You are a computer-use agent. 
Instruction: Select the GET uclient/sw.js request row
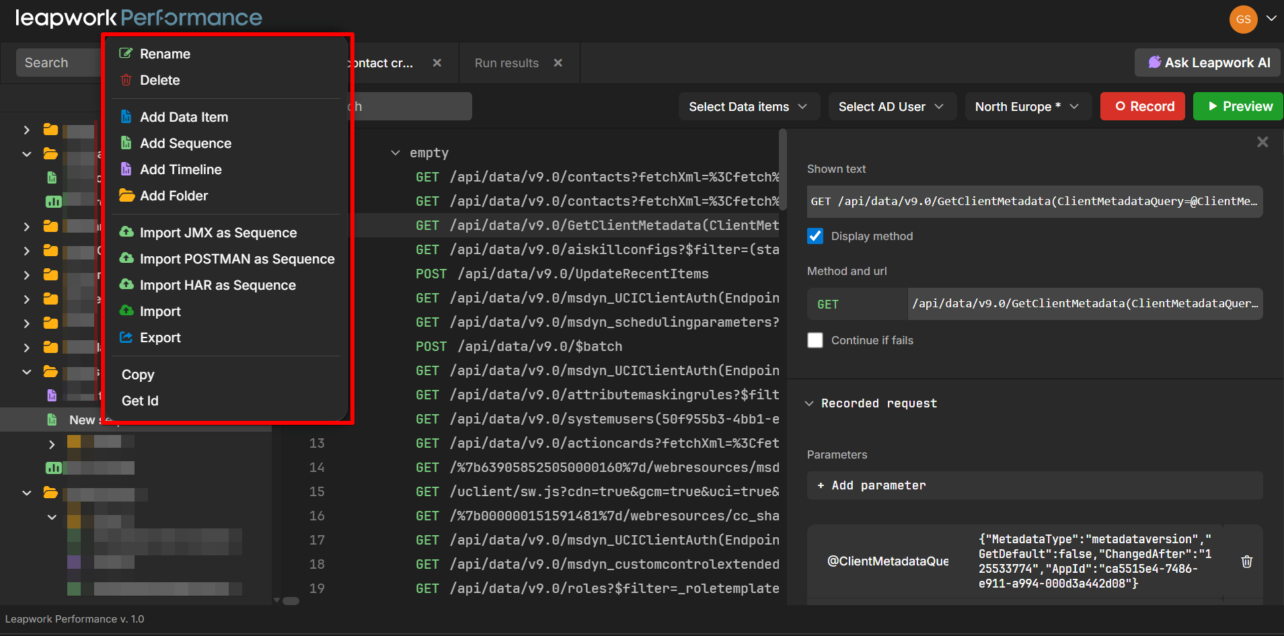pos(597,491)
